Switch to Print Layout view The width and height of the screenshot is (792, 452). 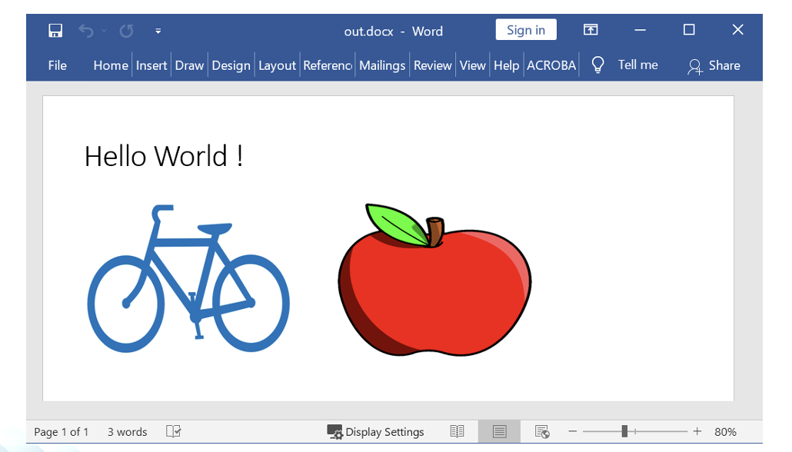[x=499, y=432]
